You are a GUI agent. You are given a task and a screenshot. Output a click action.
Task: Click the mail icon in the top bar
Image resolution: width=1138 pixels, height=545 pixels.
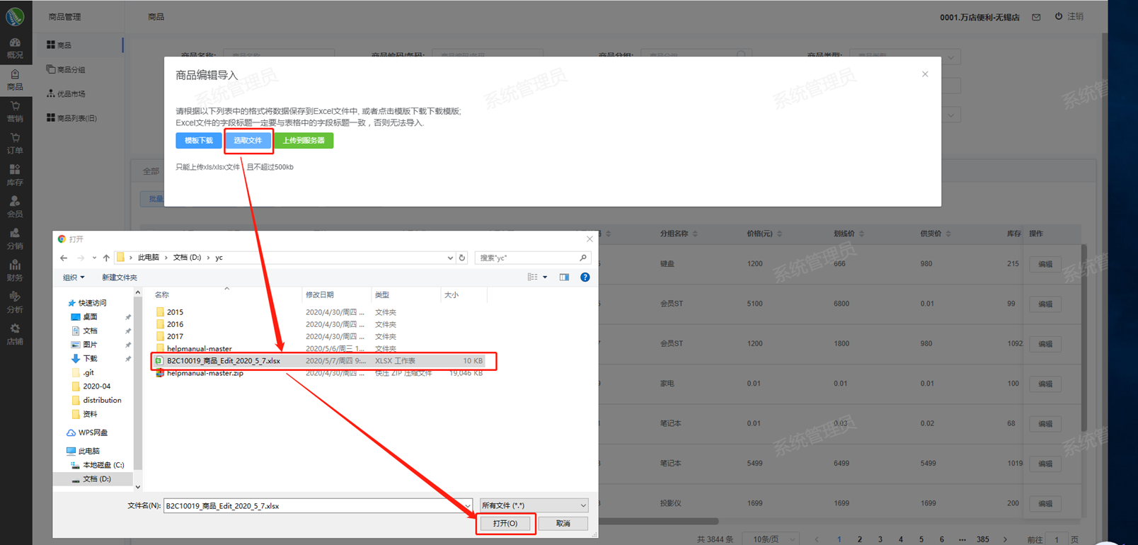tap(1036, 17)
